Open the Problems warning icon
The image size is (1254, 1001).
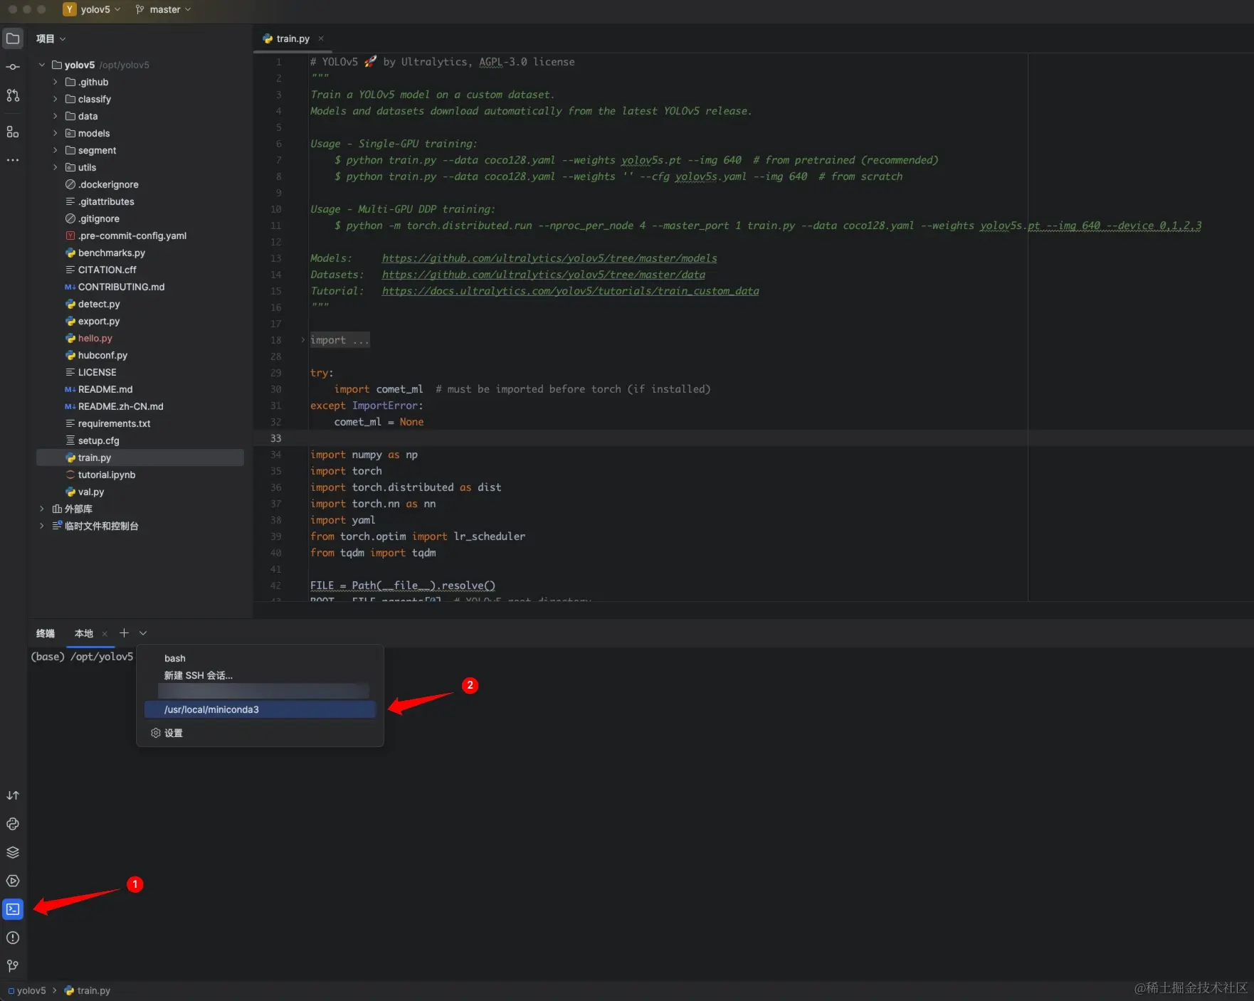click(13, 938)
